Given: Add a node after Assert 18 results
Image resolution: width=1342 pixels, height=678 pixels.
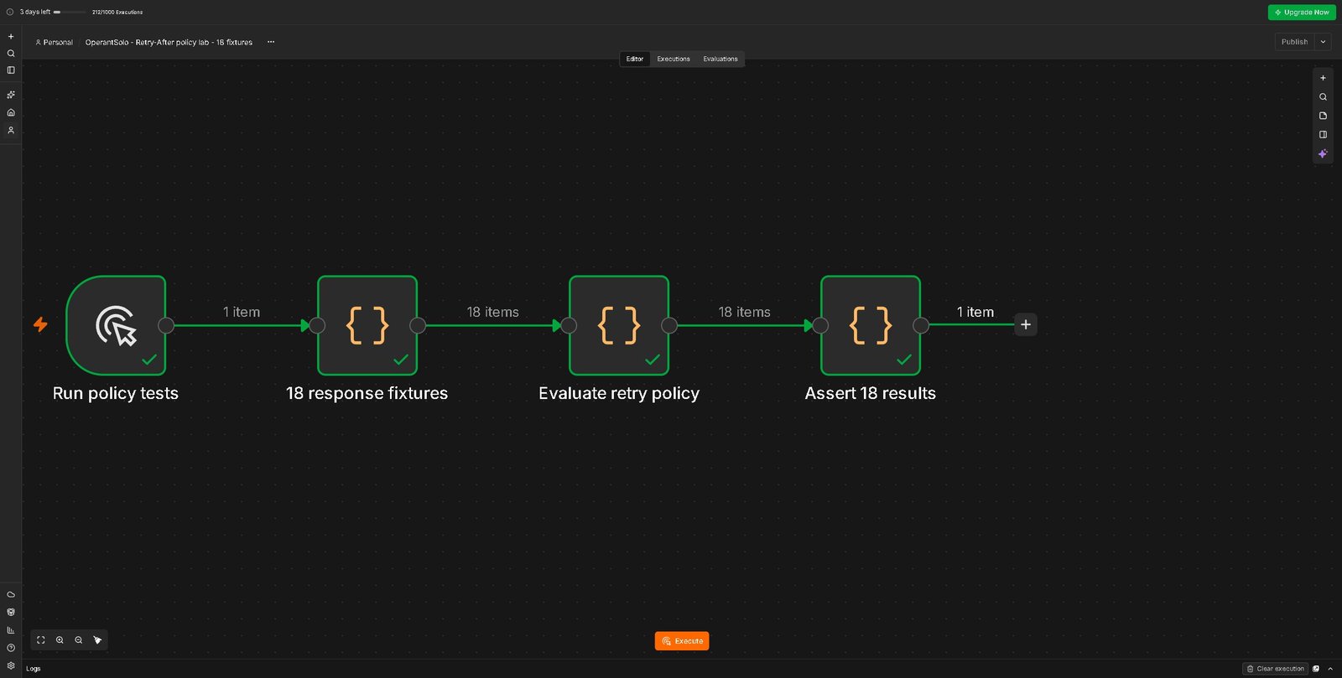Looking at the screenshot, I should (x=1026, y=324).
